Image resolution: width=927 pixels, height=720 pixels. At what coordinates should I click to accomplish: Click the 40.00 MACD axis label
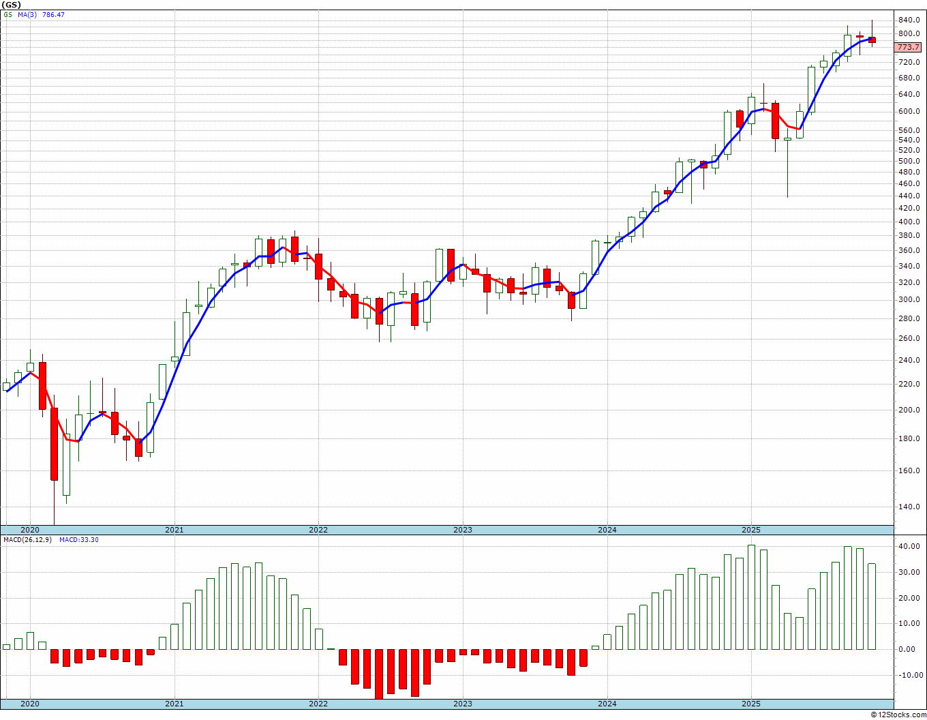tap(909, 546)
